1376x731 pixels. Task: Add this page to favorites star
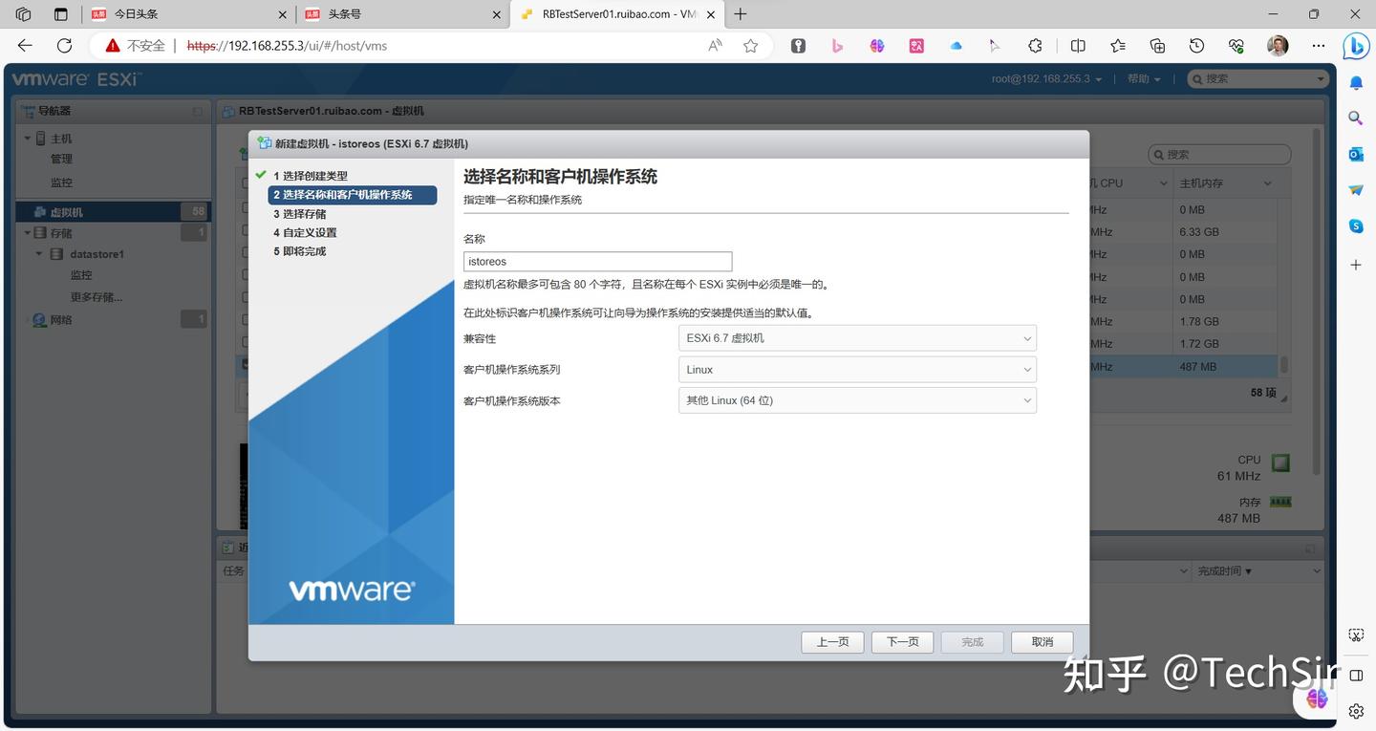751,45
